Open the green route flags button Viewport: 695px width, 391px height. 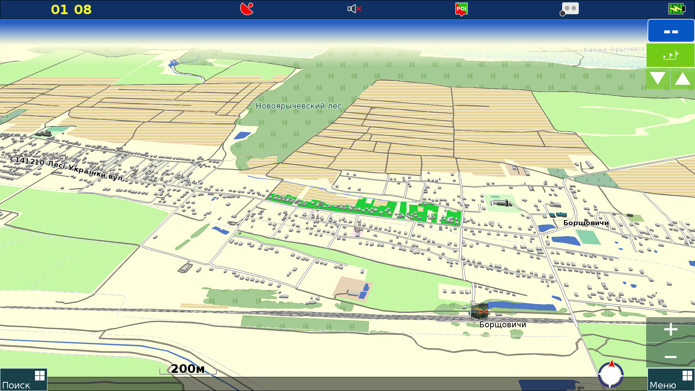click(x=670, y=55)
